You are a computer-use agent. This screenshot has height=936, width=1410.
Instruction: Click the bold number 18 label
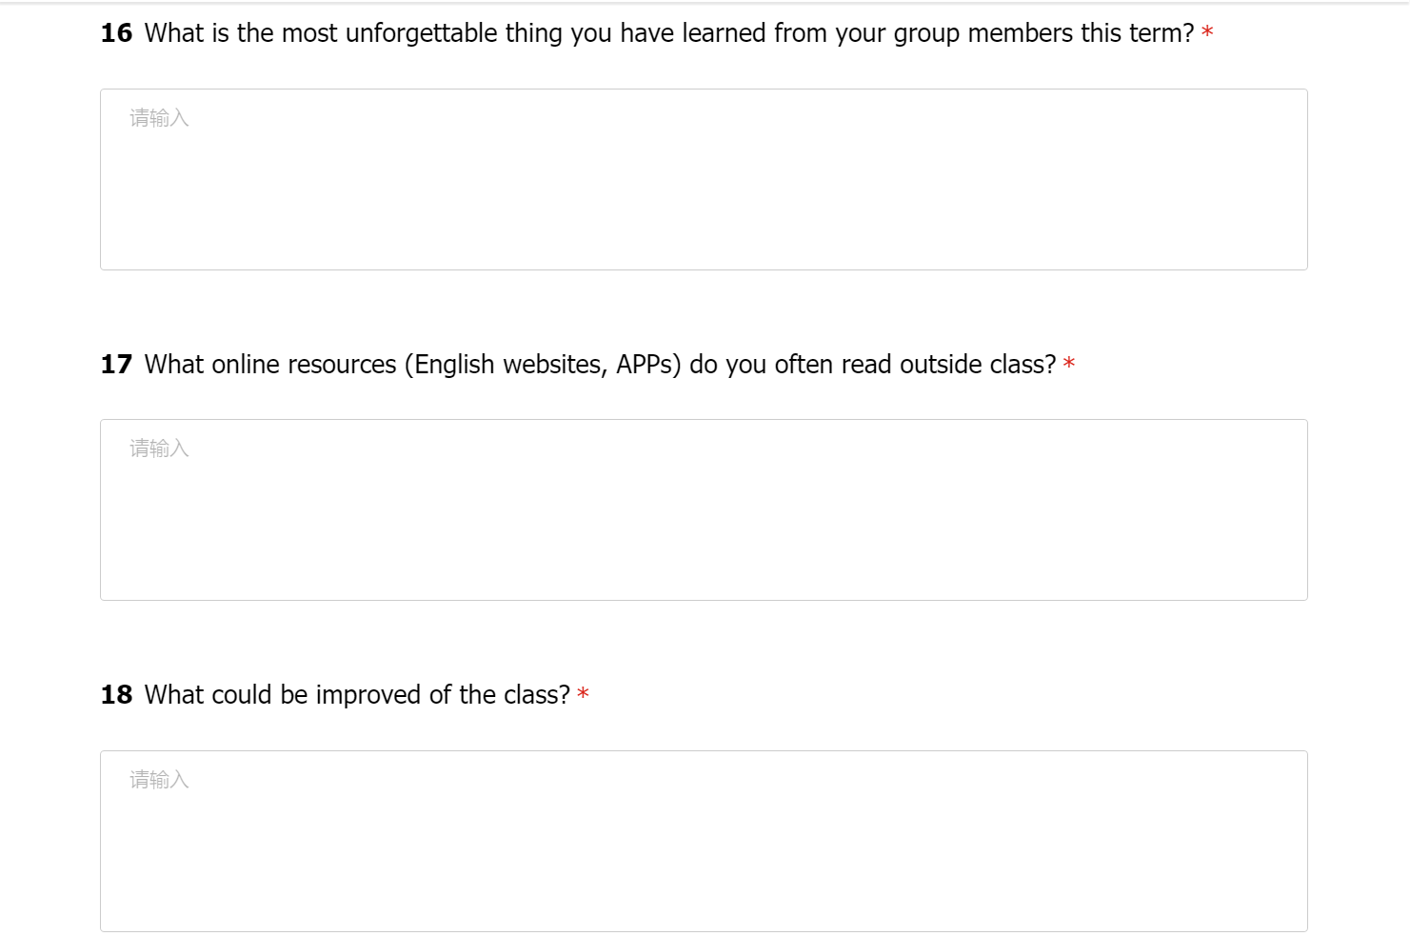point(116,695)
